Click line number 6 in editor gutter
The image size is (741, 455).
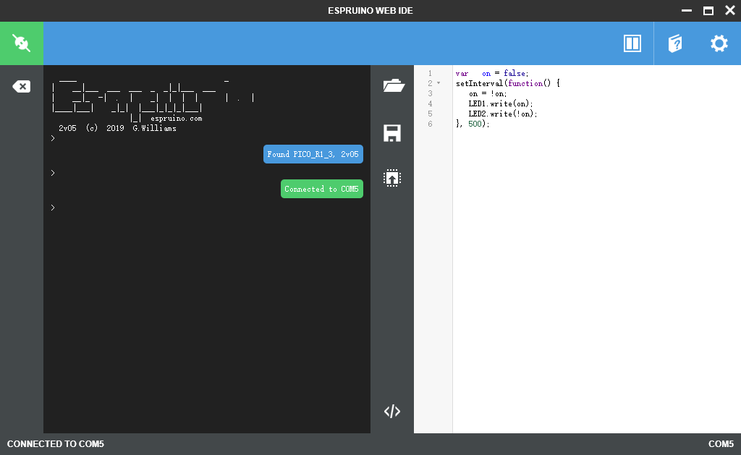[430, 124]
